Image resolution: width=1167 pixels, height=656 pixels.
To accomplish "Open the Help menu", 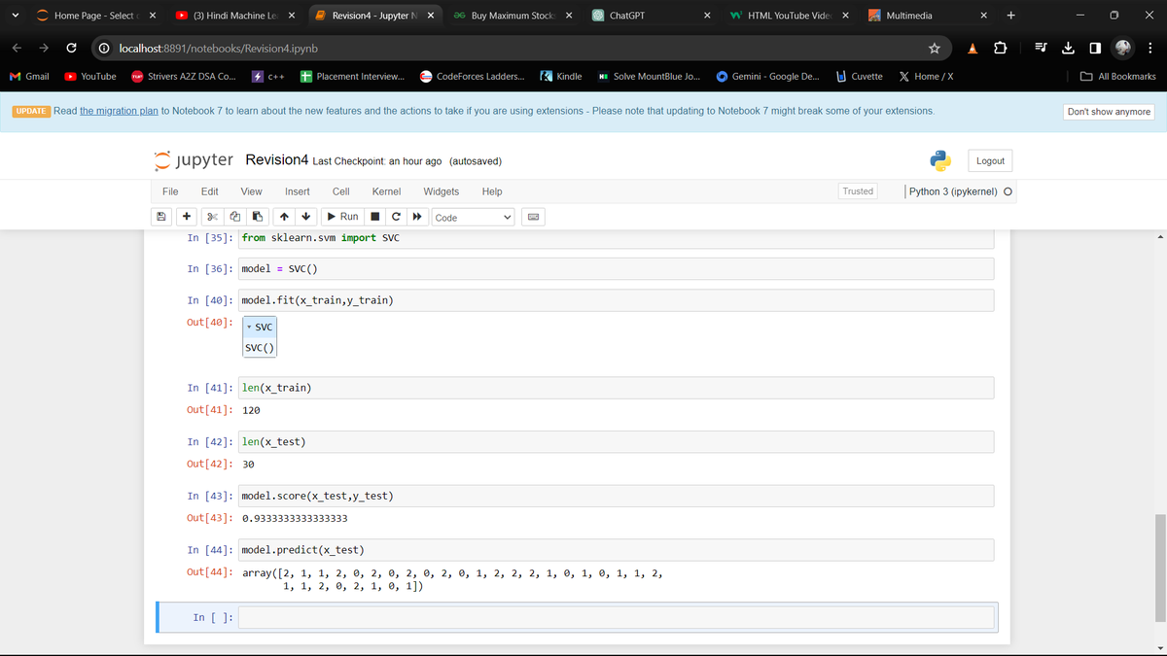I will point(492,191).
